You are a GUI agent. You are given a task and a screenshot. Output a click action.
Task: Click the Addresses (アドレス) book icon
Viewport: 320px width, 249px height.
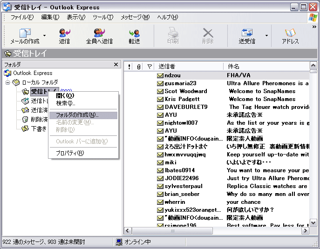coord(290,33)
